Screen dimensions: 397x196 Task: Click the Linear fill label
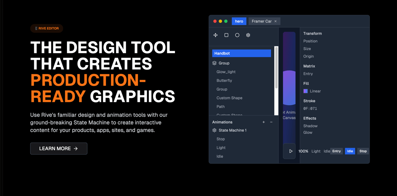(x=315, y=91)
